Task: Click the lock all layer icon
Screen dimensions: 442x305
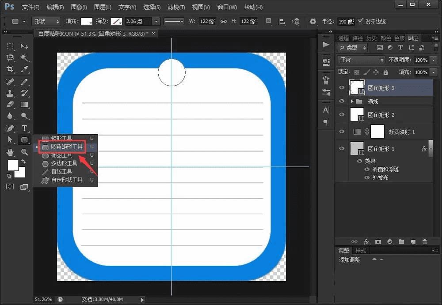Action: coord(385,72)
